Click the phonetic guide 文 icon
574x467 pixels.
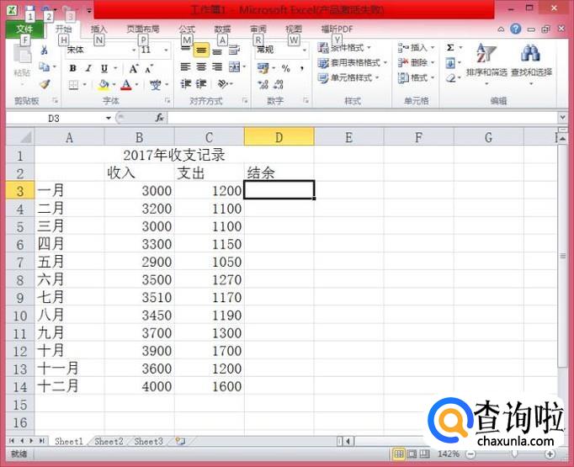pyautogui.click(x=155, y=85)
